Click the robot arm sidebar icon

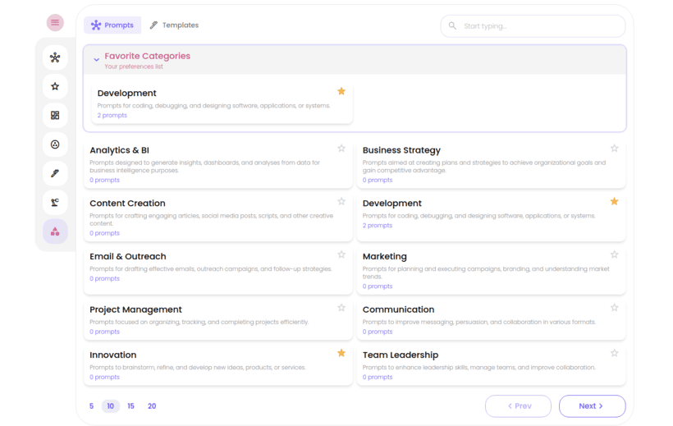[55, 202]
